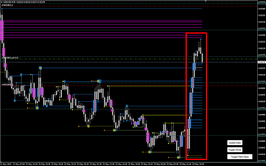Click the 23 May 15:30 time label

point(198,164)
